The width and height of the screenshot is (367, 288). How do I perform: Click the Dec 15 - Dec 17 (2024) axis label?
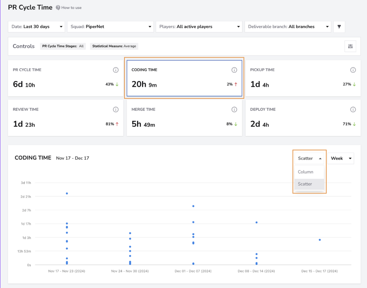pos(320,271)
